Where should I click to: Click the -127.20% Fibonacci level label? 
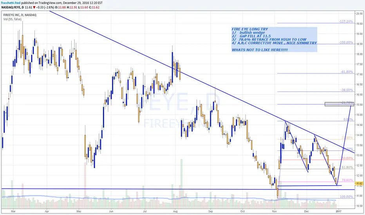point(346,21)
